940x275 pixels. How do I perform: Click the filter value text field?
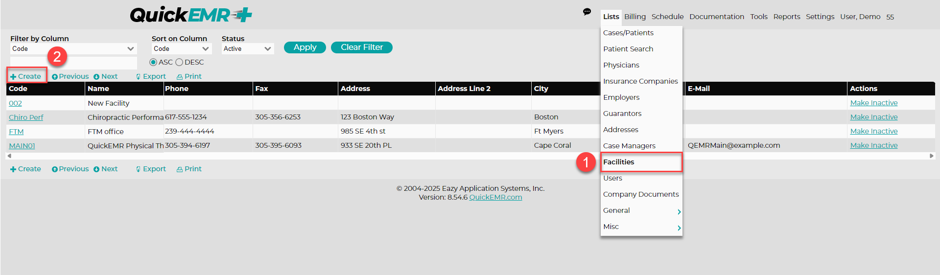(x=73, y=63)
